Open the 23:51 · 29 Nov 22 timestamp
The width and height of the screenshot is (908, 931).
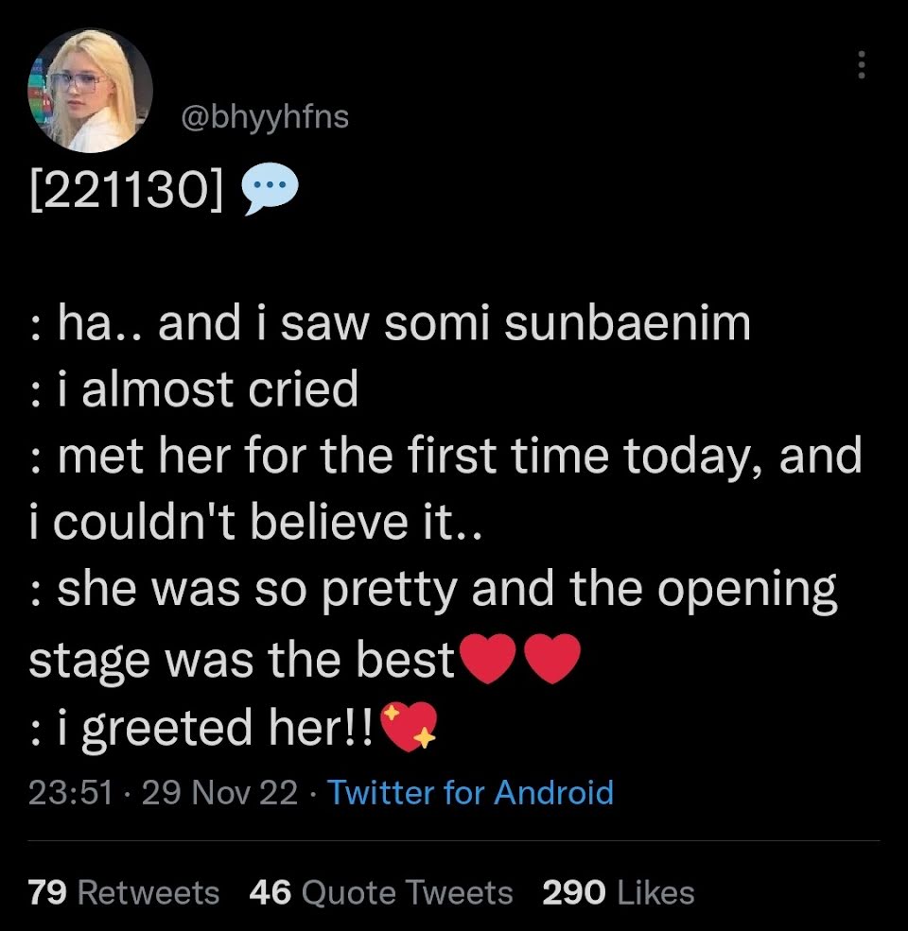pos(163,792)
